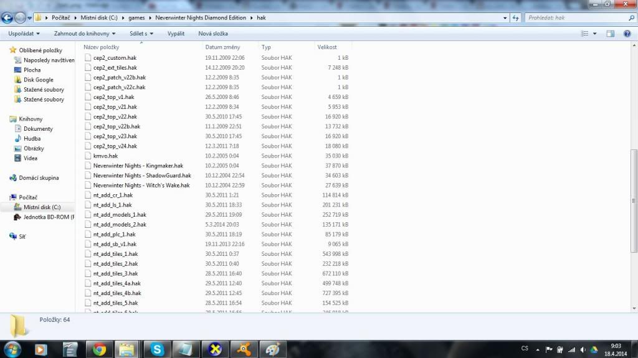
Task: Select Síť in the sidebar
Action: click(x=22, y=237)
